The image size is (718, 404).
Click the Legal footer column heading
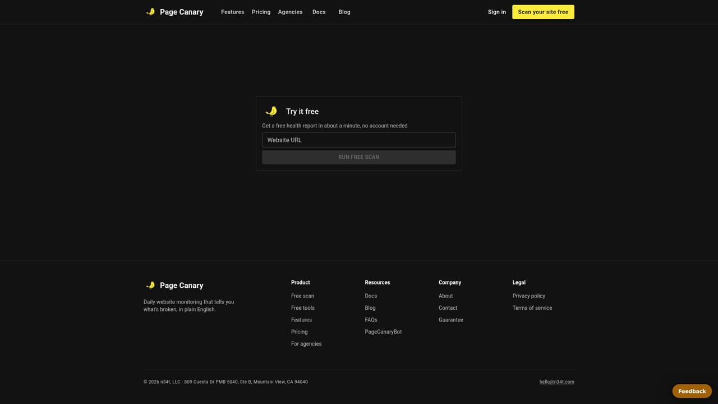tap(519, 282)
